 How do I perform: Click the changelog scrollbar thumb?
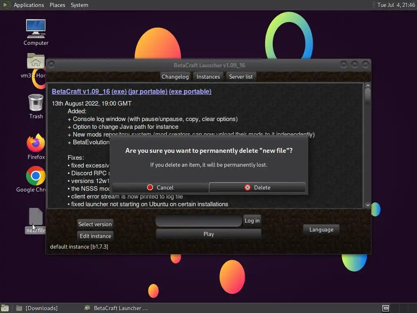(x=368, y=96)
